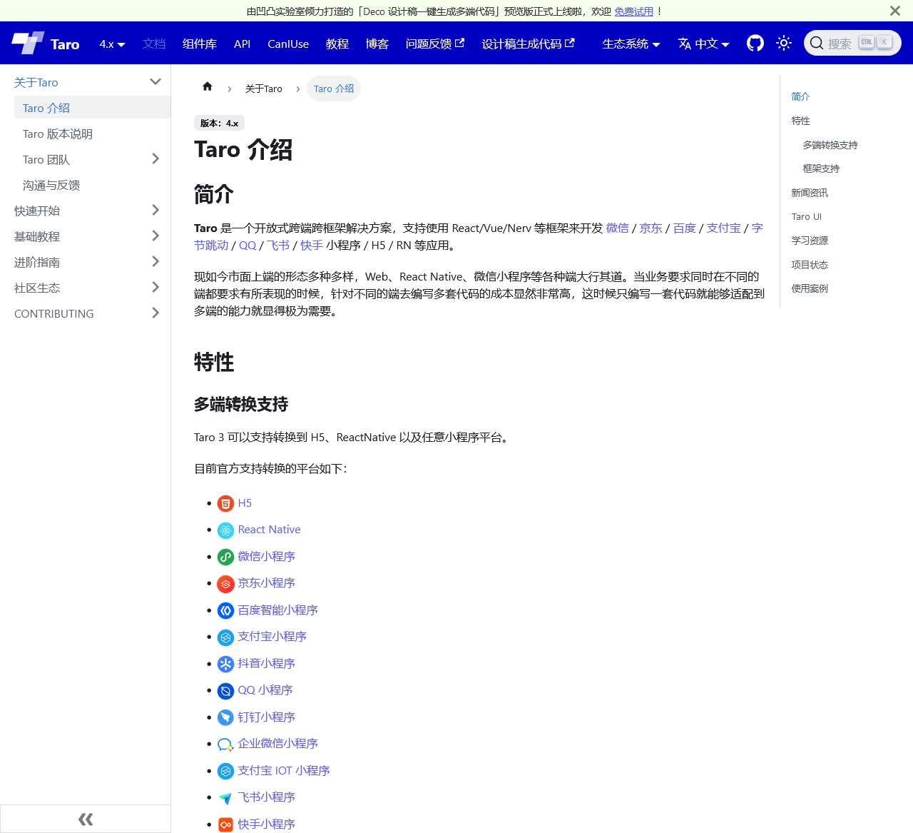The width and height of the screenshot is (913, 833).
Task: Open the 博客 navbar item
Action: [x=377, y=44]
